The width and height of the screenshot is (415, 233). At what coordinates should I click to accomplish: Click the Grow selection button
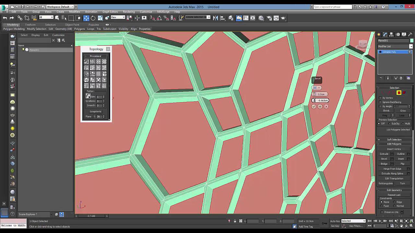403,111
